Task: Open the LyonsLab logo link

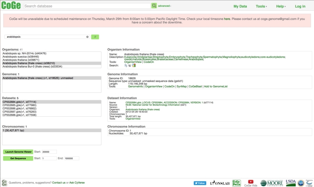Action: click(220, 183)
